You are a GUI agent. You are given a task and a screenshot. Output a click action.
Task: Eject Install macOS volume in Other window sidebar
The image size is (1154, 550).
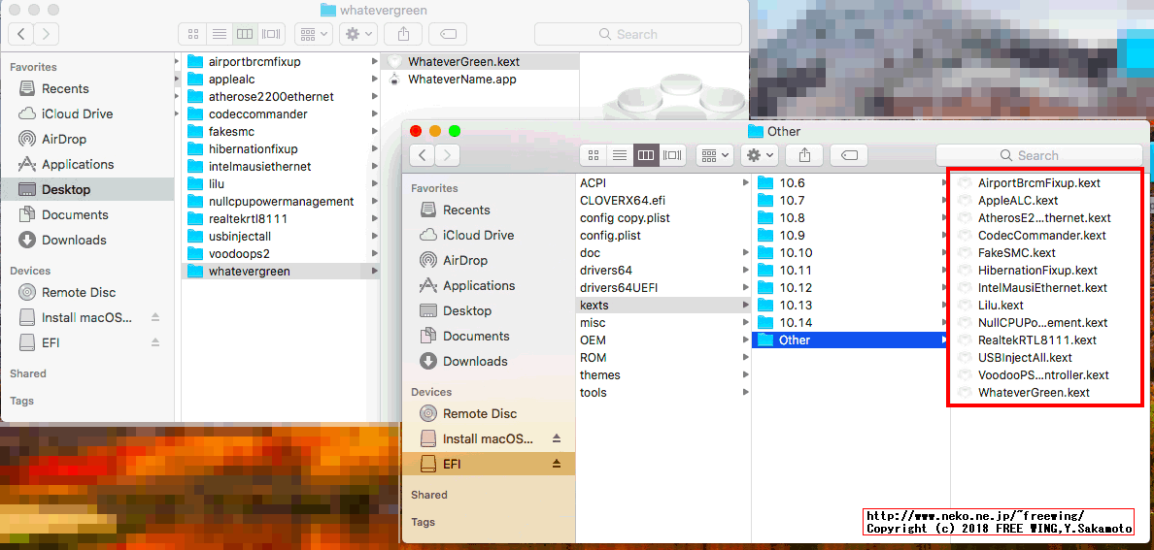tap(557, 438)
